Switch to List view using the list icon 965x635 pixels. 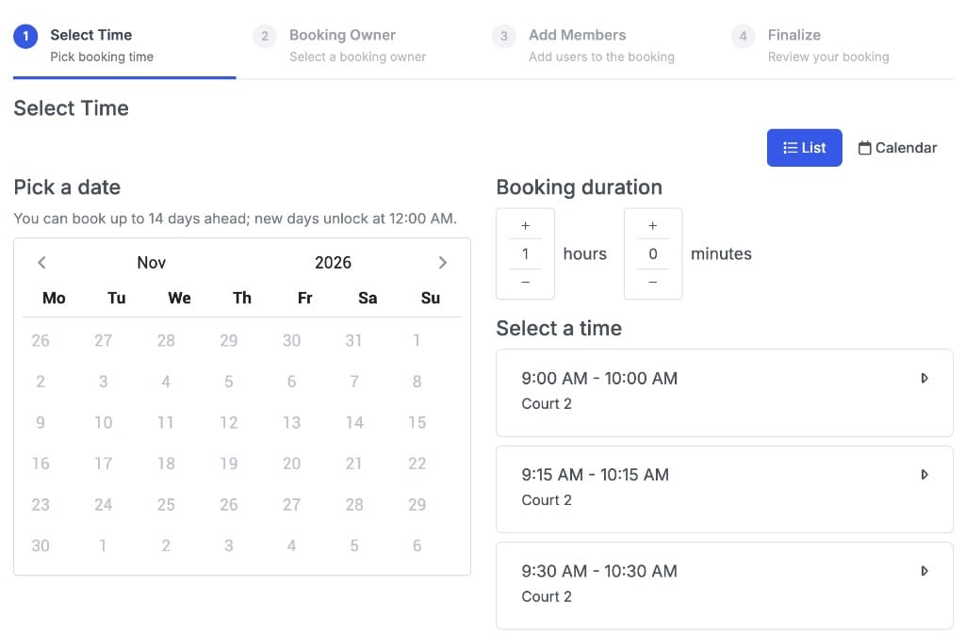(x=804, y=148)
